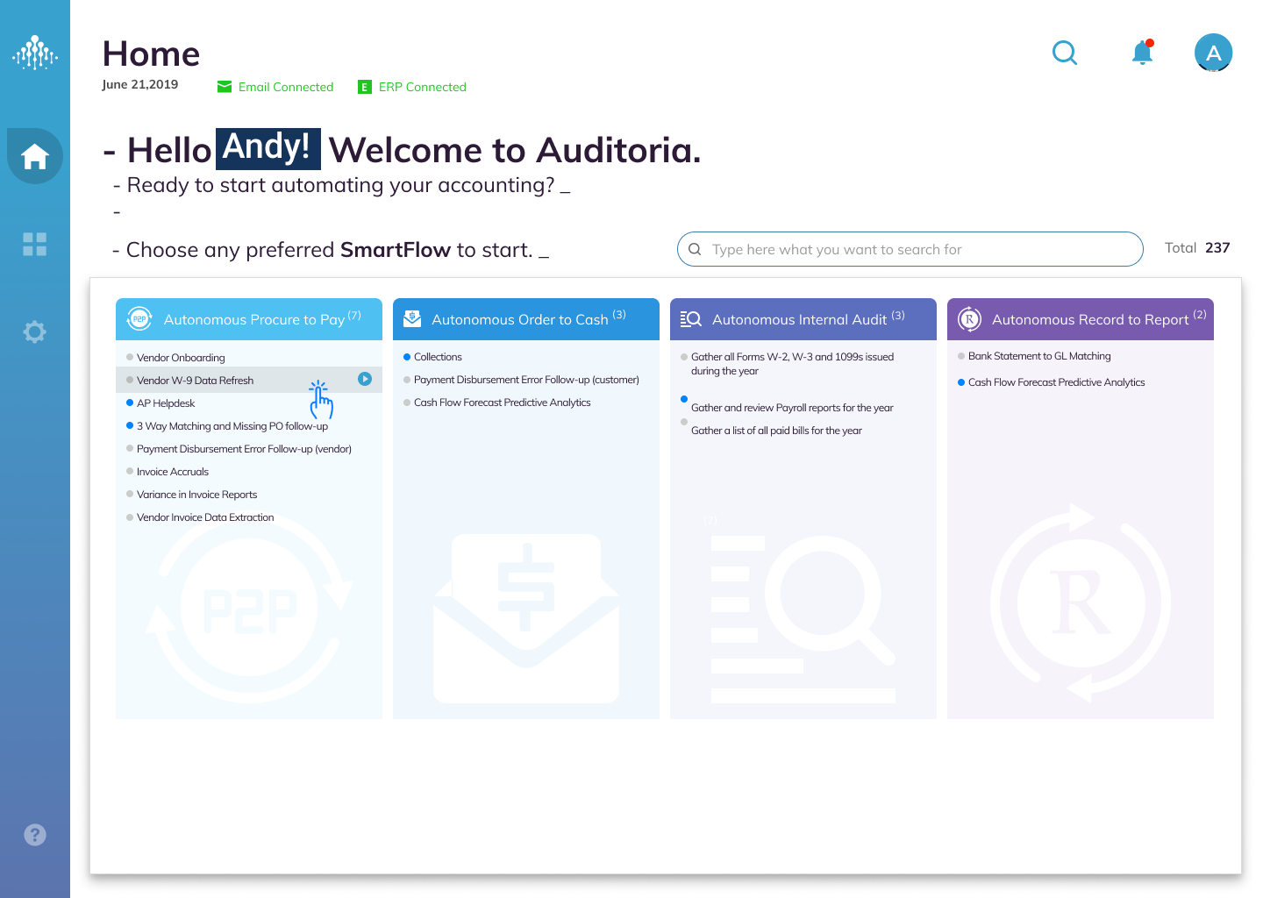The image size is (1263, 898).
Task: Select Vendor W-9 Data Refresh row
Action: coord(249,380)
